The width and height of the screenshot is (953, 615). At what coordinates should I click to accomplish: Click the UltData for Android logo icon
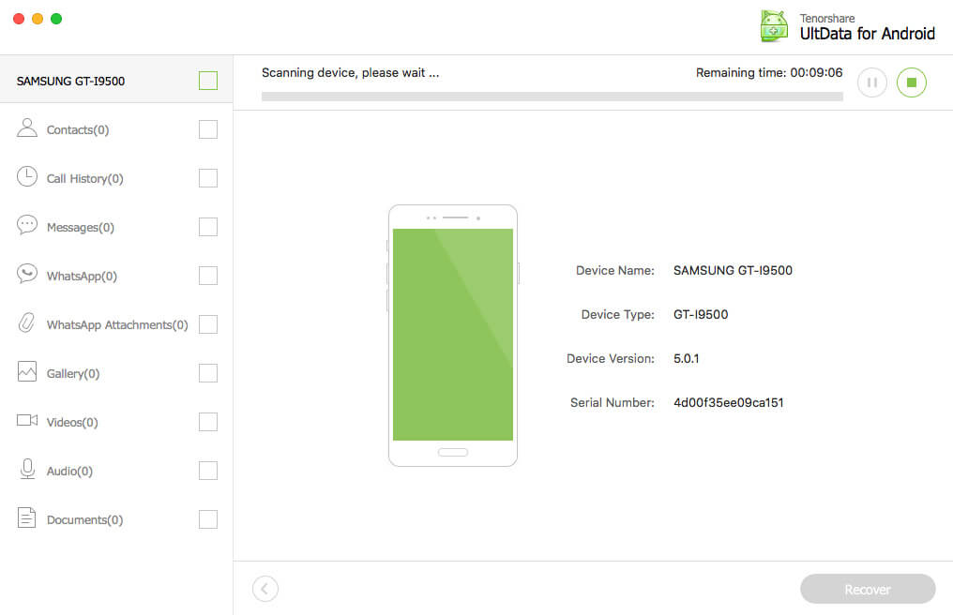[774, 26]
